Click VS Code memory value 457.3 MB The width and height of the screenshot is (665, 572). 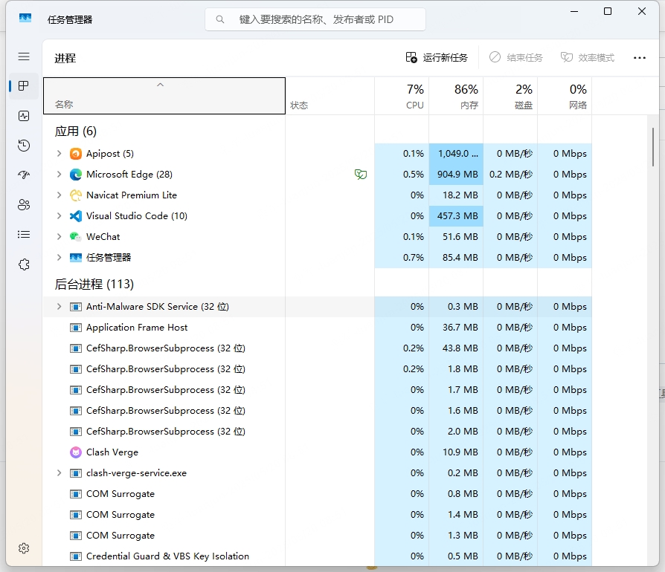click(x=457, y=216)
